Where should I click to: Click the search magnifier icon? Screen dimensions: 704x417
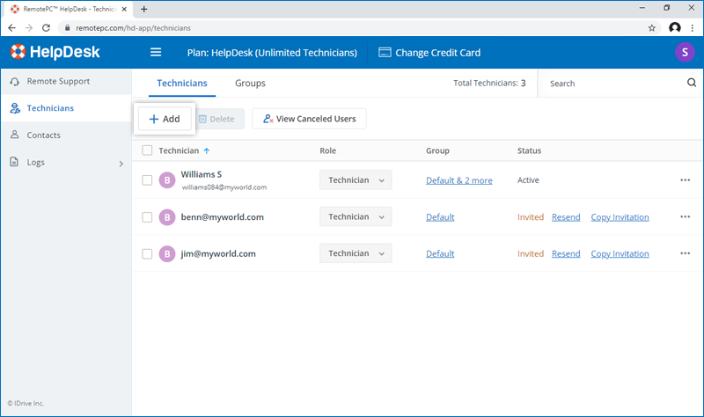pos(692,83)
